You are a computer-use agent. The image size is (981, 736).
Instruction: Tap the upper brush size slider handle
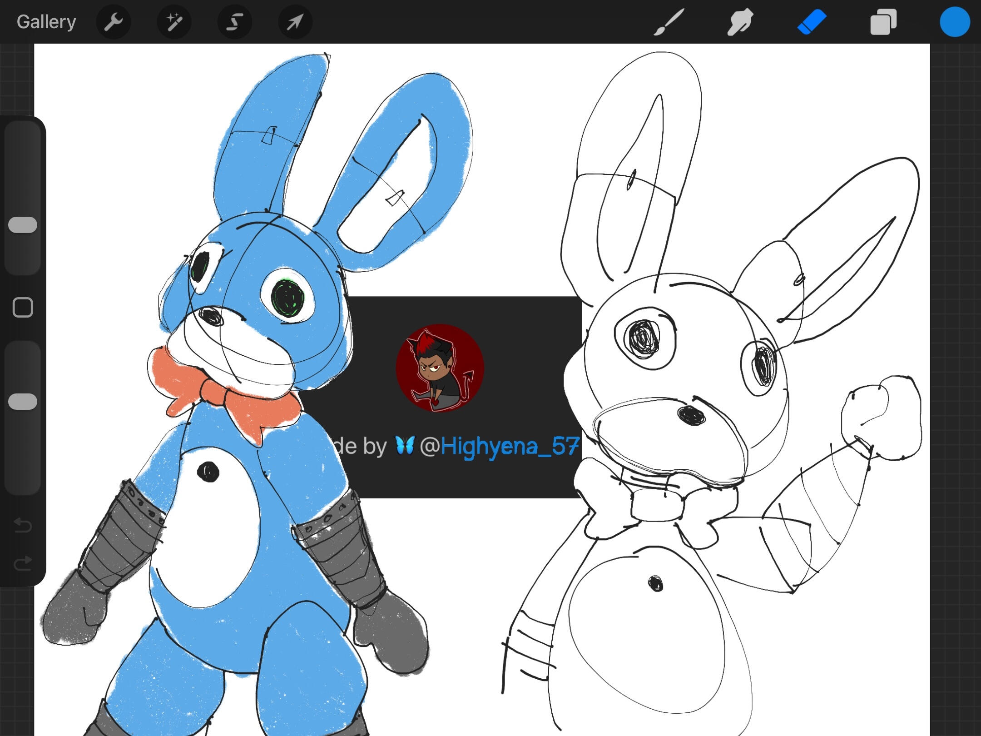[23, 225]
